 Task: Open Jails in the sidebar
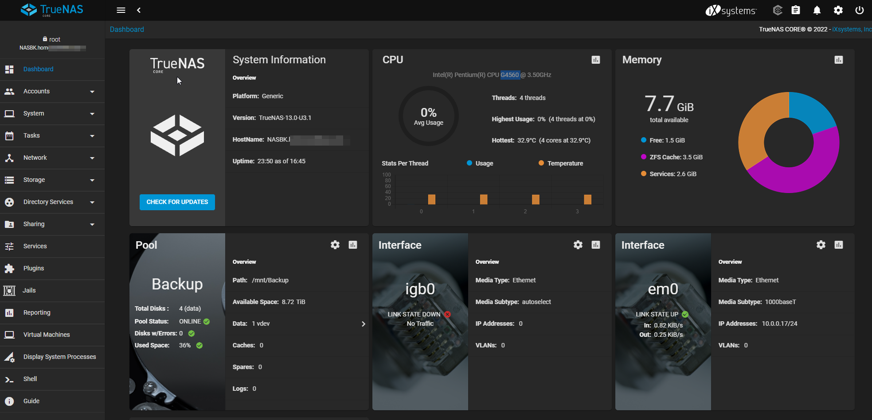[52, 291]
